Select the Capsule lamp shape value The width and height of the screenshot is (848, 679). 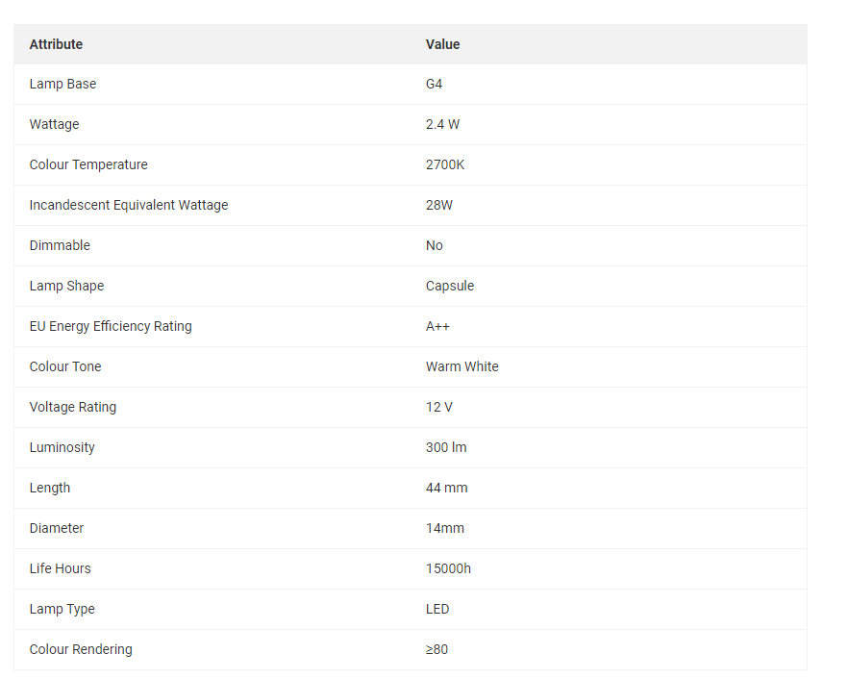pos(450,286)
